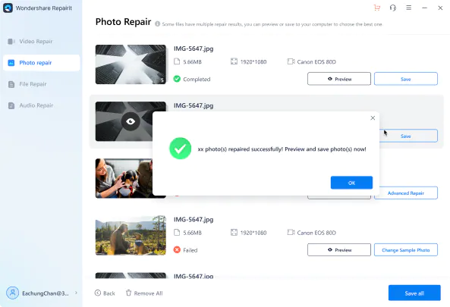Click the Photo Repair heading
The height and width of the screenshot is (307, 450).
point(123,21)
